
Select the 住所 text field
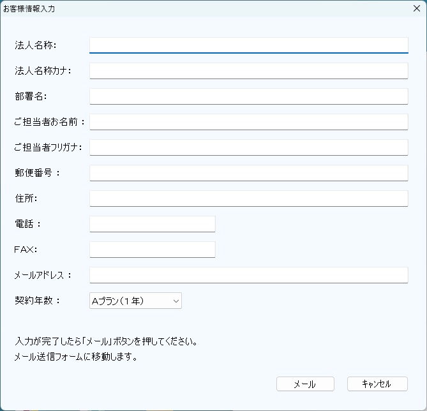coord(248,198)
